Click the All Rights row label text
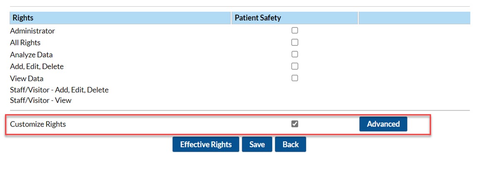The height and width of the screenshot is (179, 477). 25,42
